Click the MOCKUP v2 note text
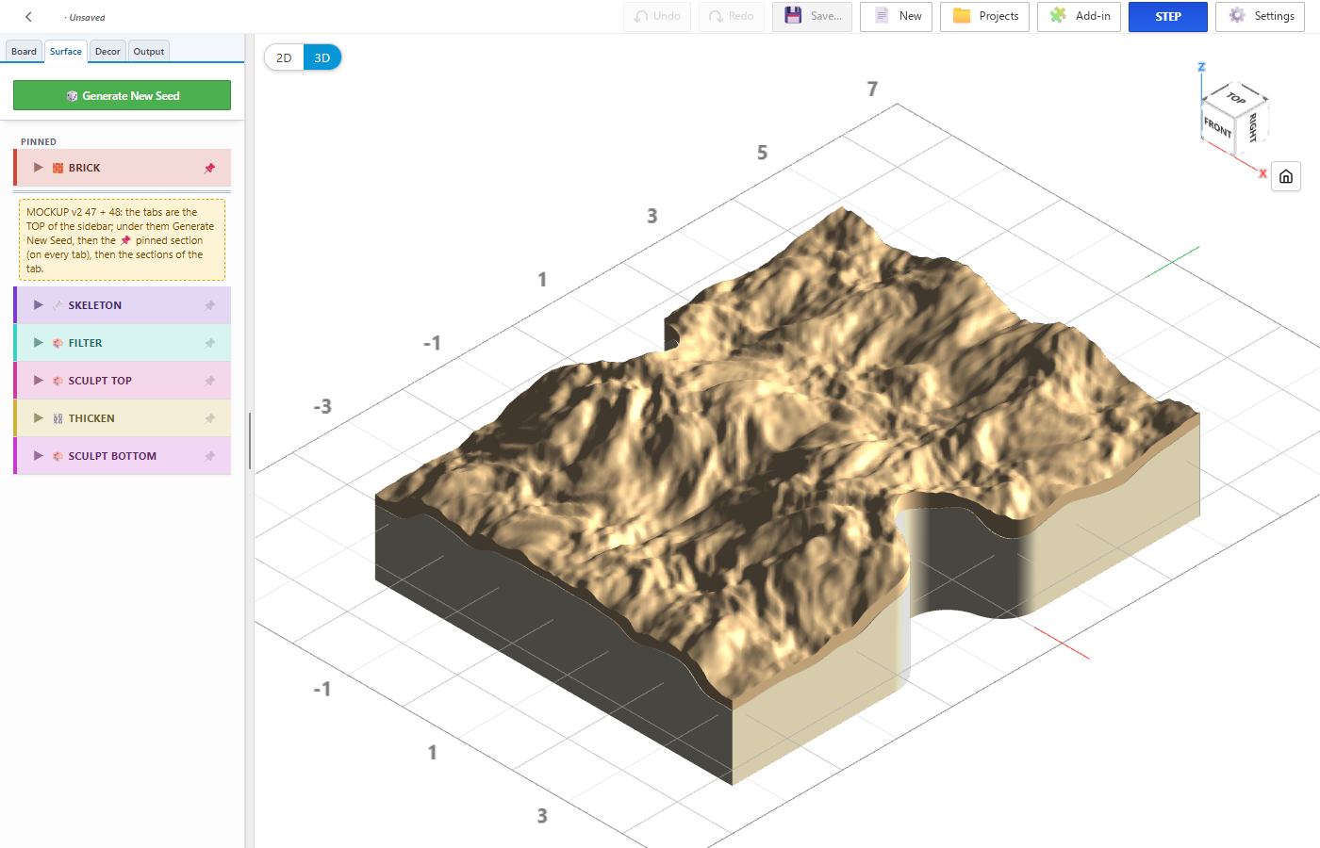 click(x=122, y=240)
